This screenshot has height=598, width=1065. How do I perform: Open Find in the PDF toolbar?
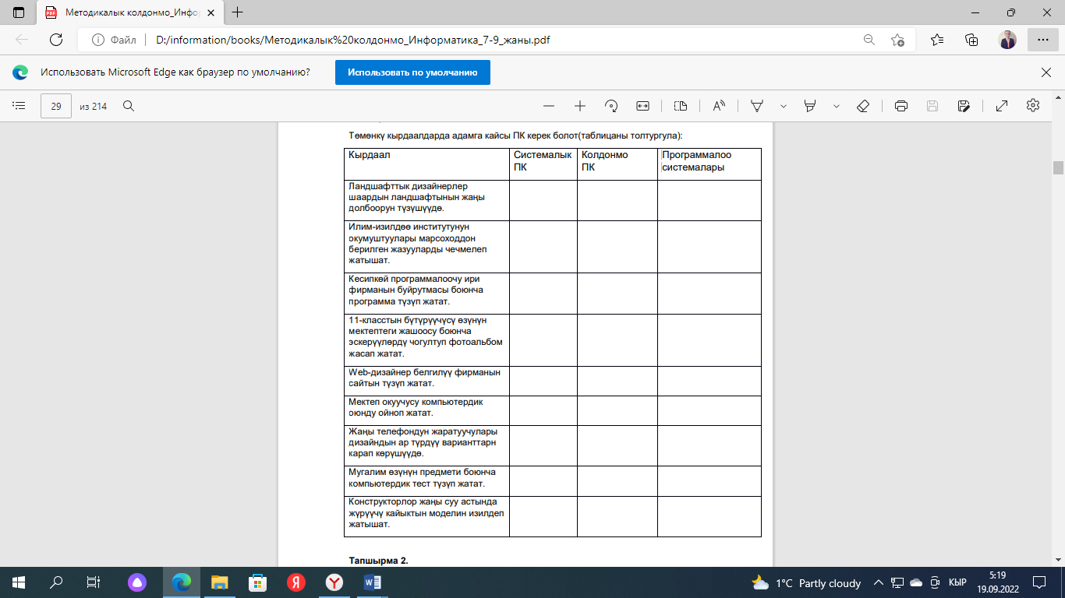pyautogui.click(x=129, y=106)
